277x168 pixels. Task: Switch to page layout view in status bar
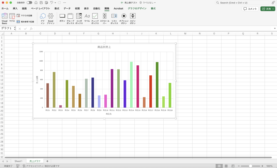tap(226, 166)
